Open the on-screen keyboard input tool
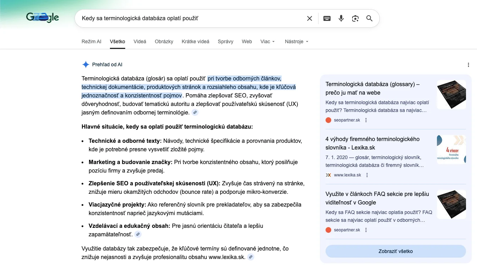 click(x=327, y=18)
